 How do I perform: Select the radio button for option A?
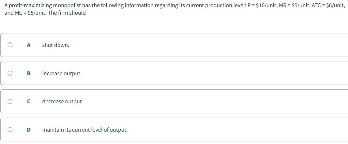coord(10,45)
